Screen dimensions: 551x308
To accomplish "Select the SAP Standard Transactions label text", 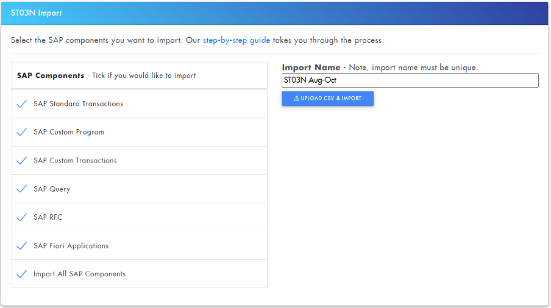I will [78, 104].
